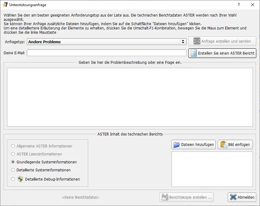Image resolution: width=260 pixels, height=206 pixels.
Task: Click the diskette icon on Berichtskopie erstellen
Action: click(x=164, y=197)
